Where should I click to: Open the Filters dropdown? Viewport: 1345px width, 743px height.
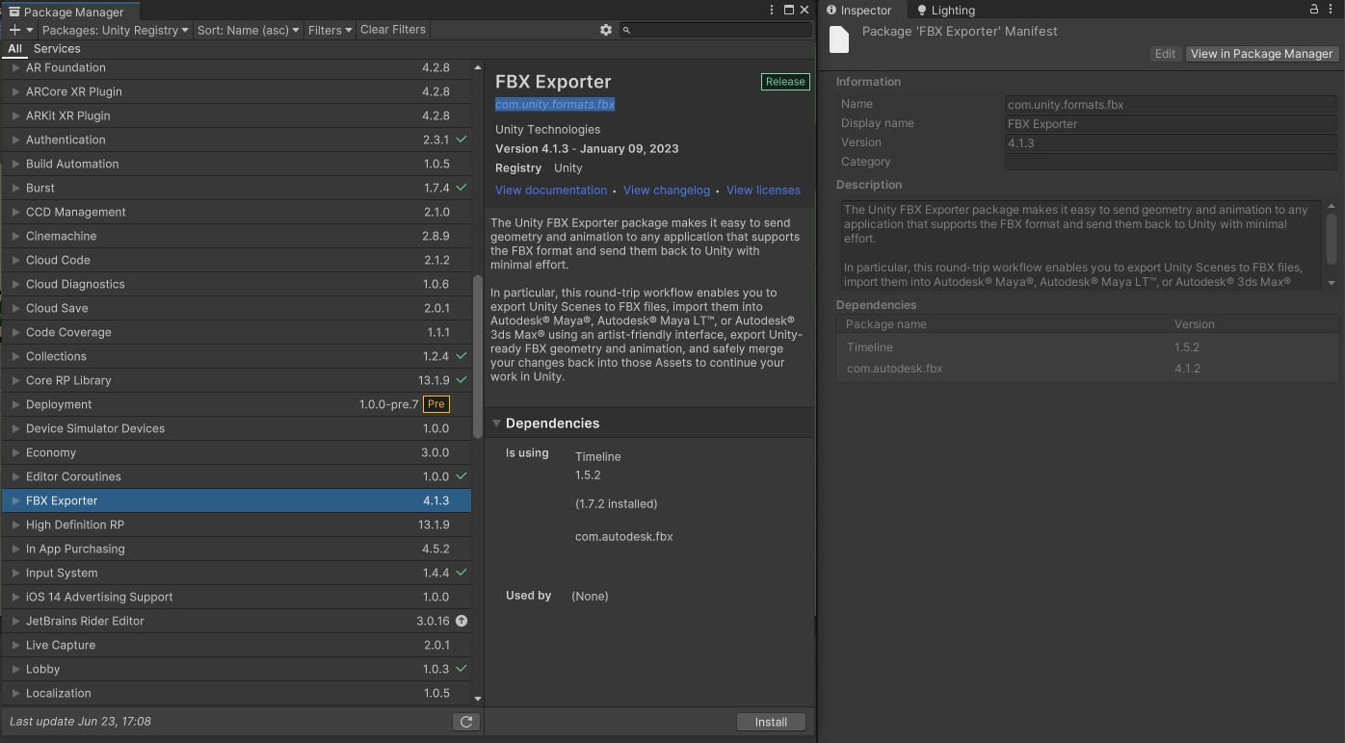pos(330,30)
